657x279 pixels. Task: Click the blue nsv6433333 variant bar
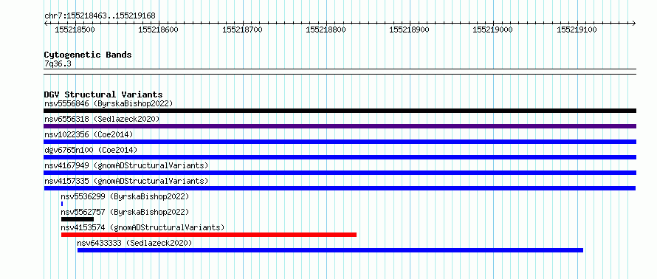(330, 250)
